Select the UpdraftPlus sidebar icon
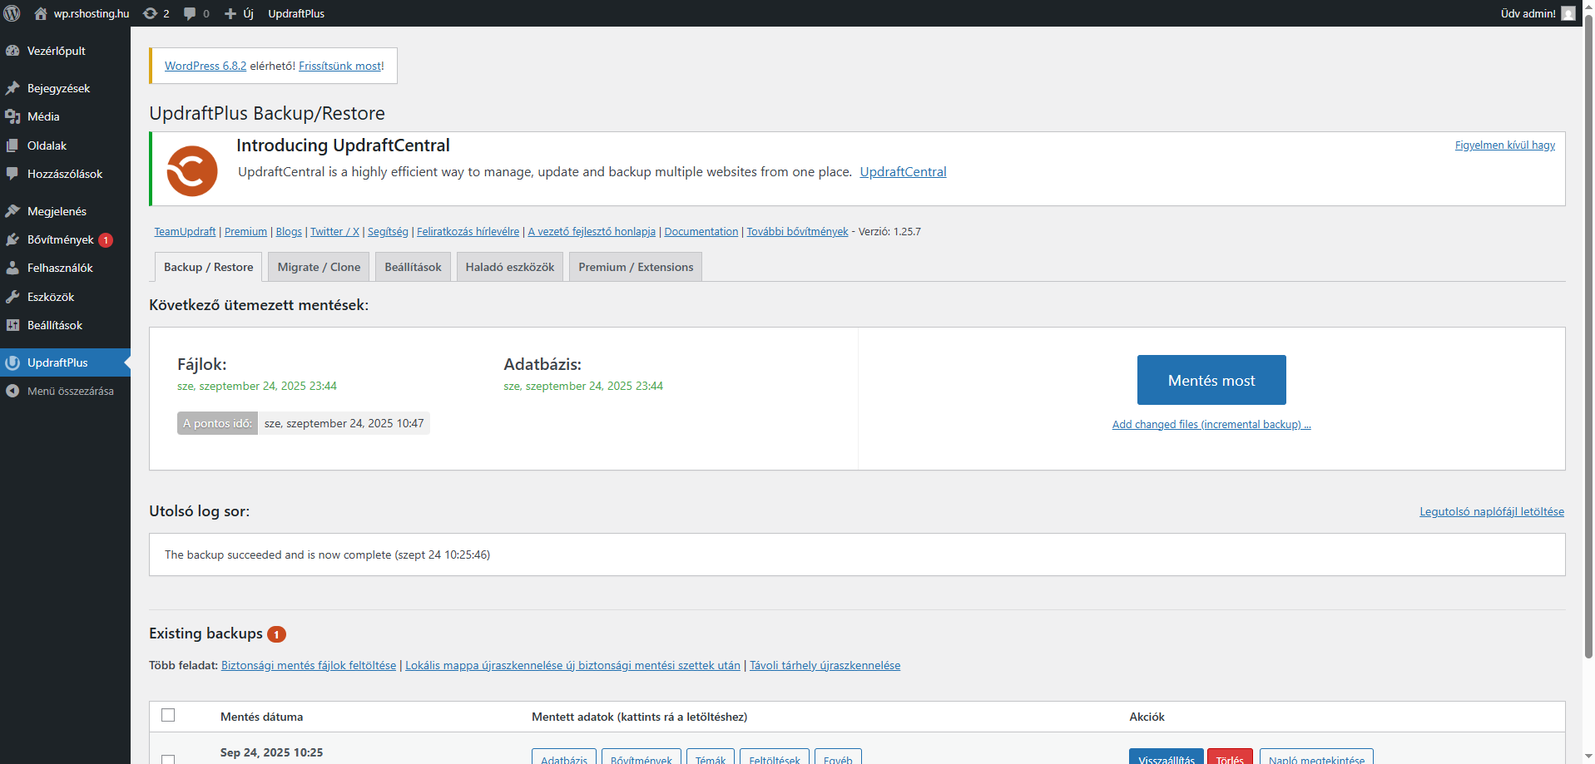The height and width of the screenshot is (764, 1595). (x=12, y=362)
